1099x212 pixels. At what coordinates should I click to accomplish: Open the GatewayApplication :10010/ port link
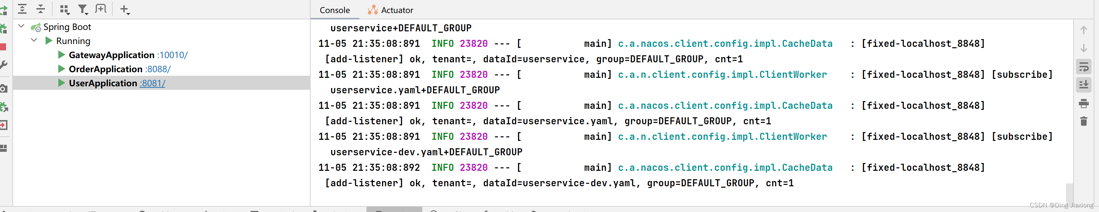(172, 55)
